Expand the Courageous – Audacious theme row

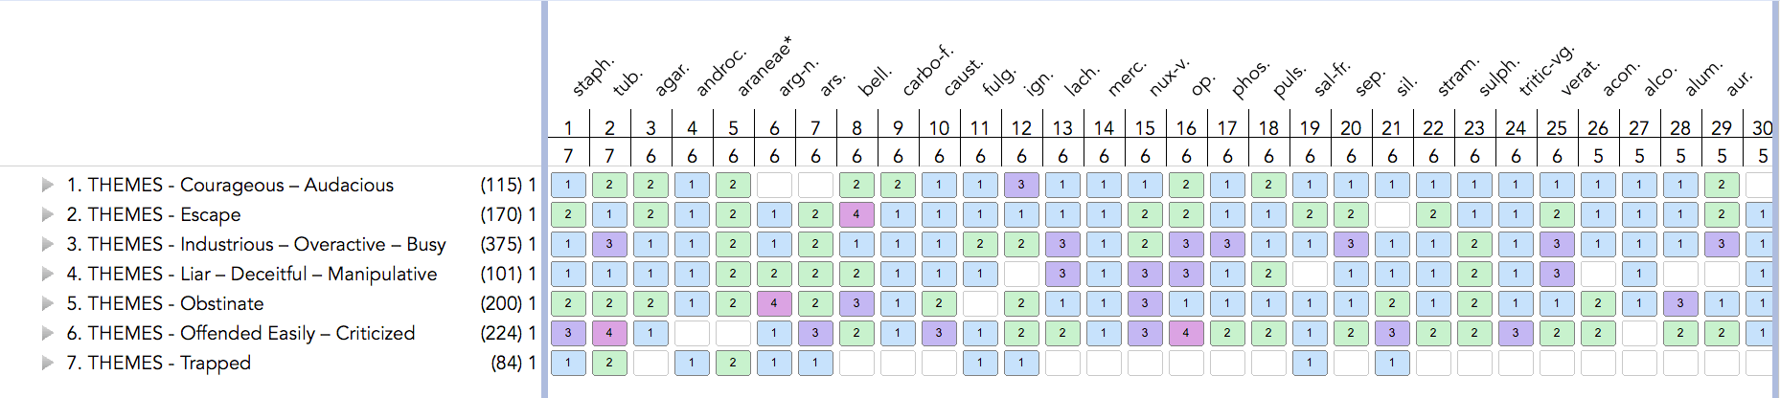tap(47, 185)
